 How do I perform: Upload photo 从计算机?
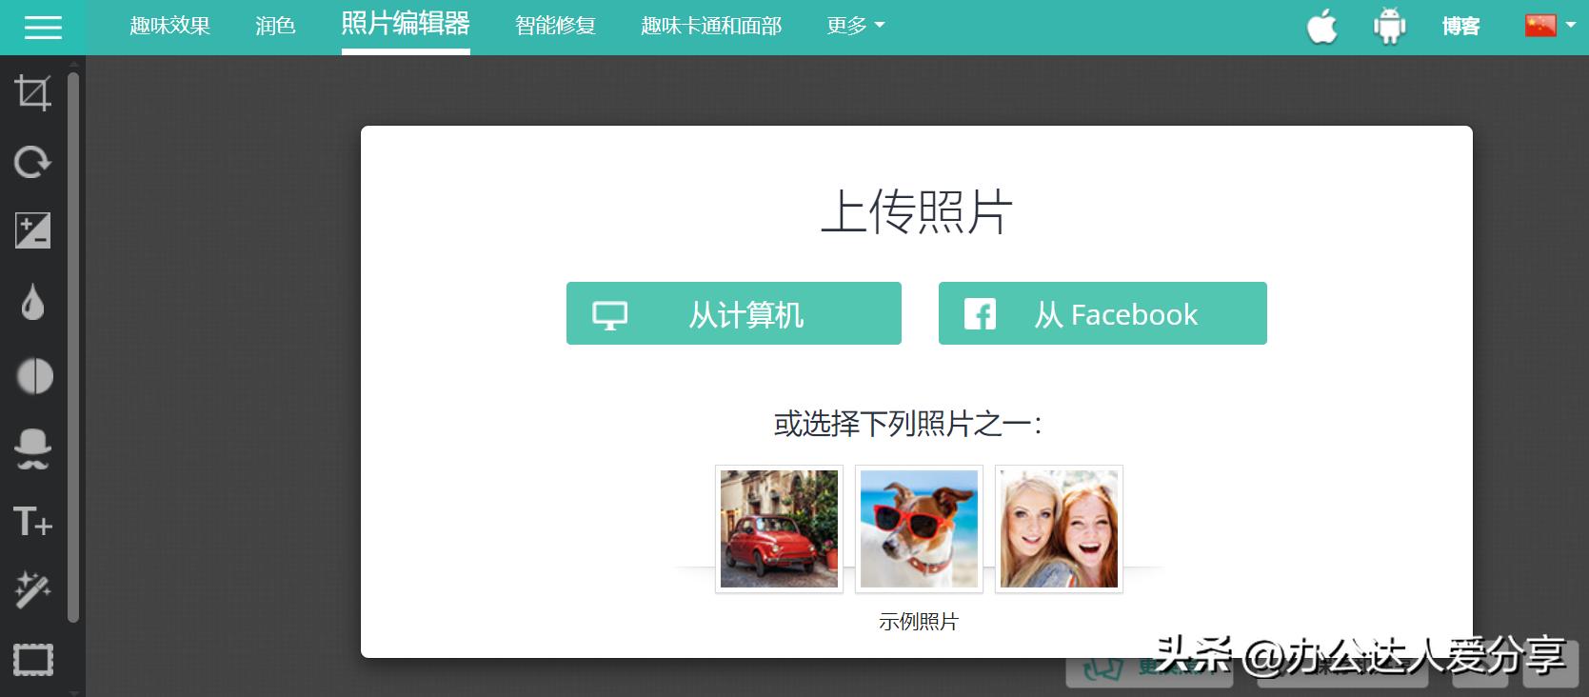[x=734, y=313]
